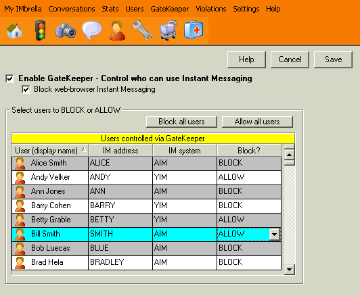
Task: Open the shopping cart icon
Action: pos(168,30)
